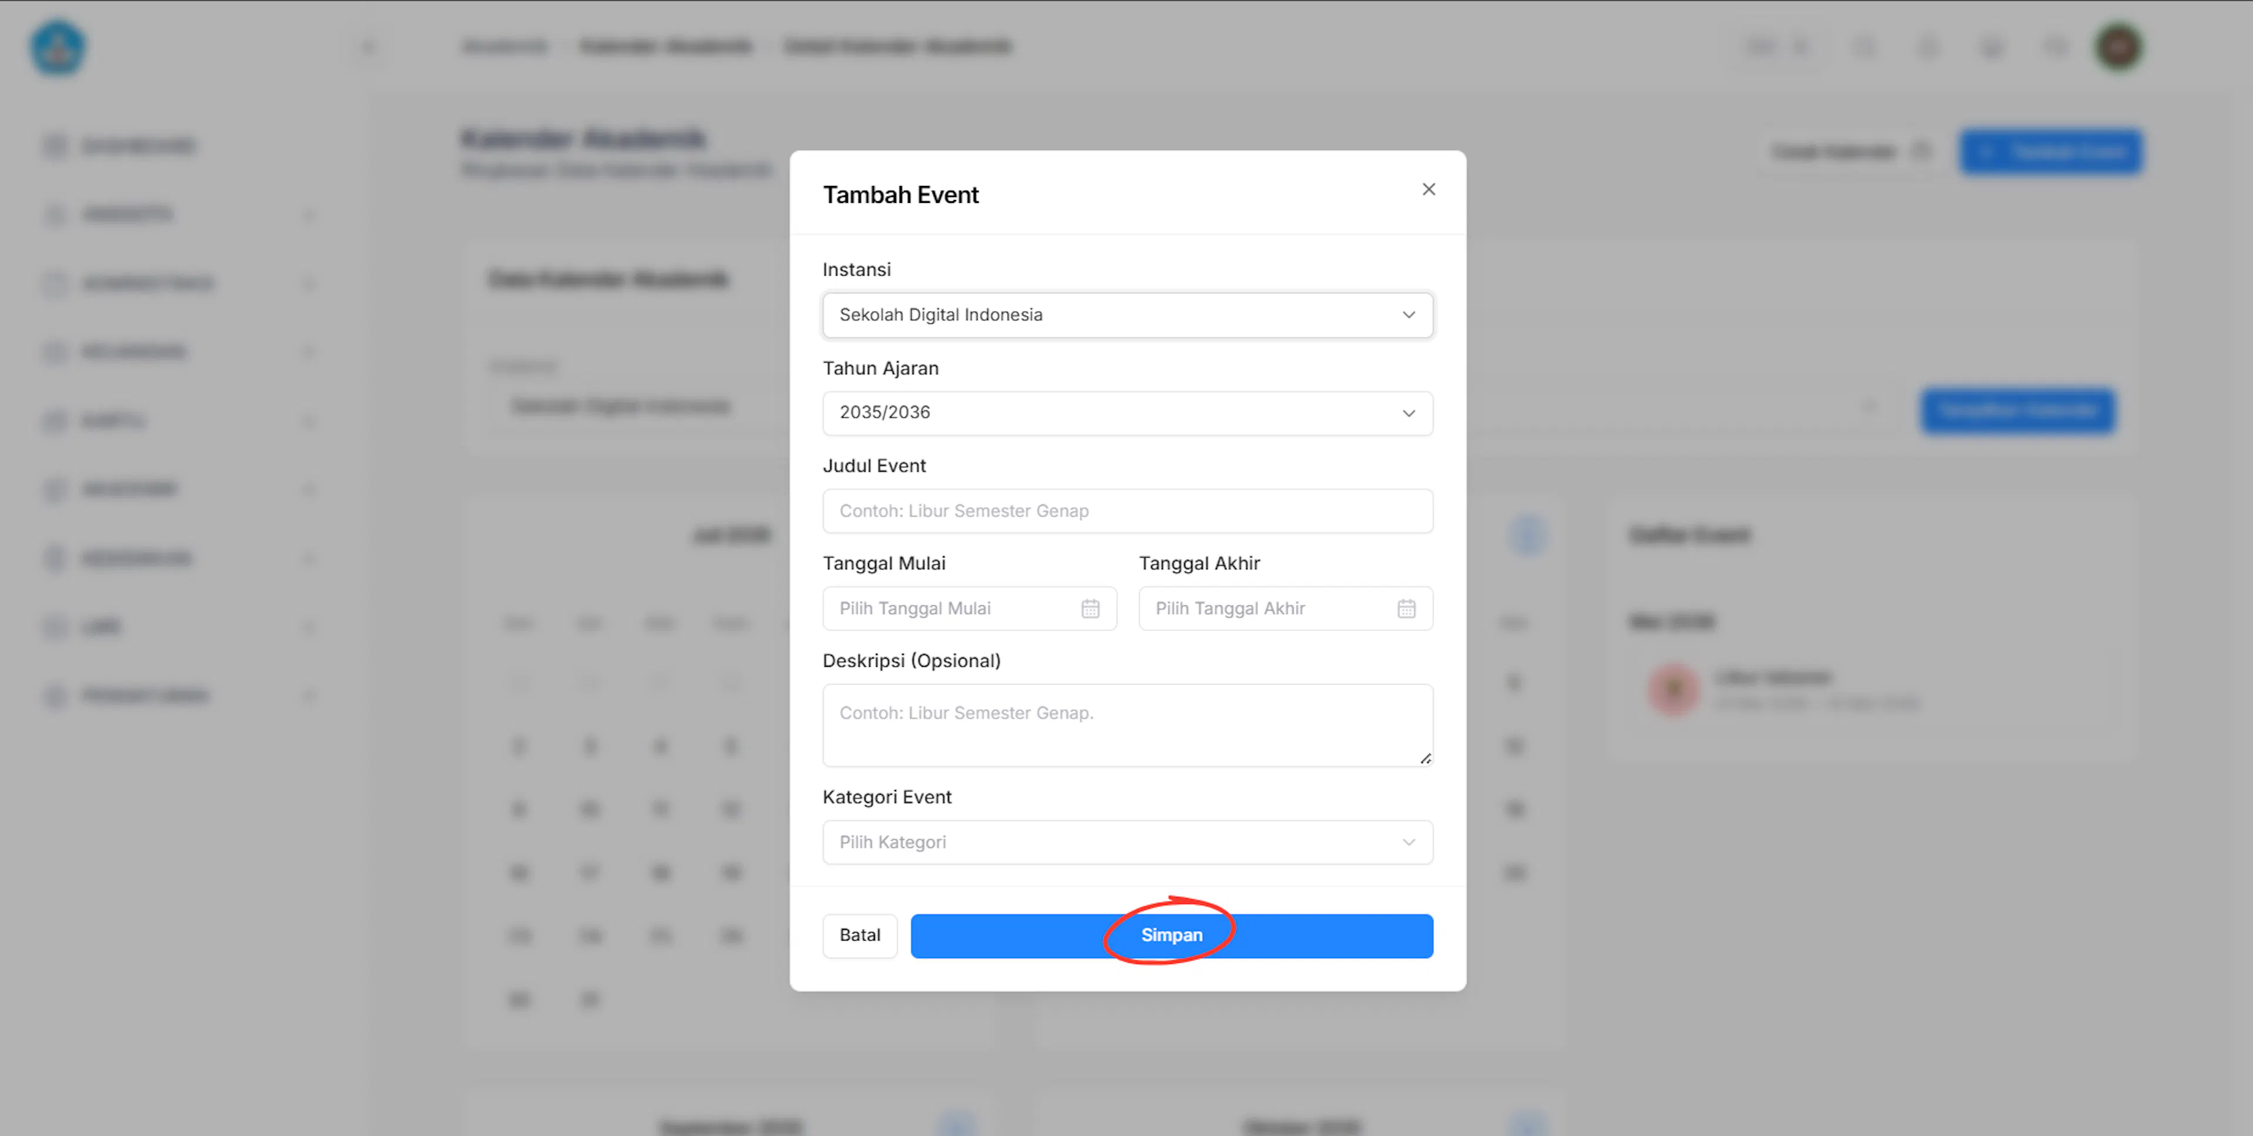Close the Tambah Event dialog
The image size is (2253, 1136).
pos(1428,189)
